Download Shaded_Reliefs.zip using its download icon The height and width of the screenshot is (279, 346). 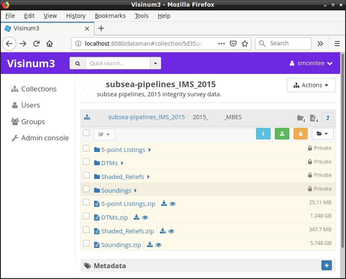click(163, 231)
